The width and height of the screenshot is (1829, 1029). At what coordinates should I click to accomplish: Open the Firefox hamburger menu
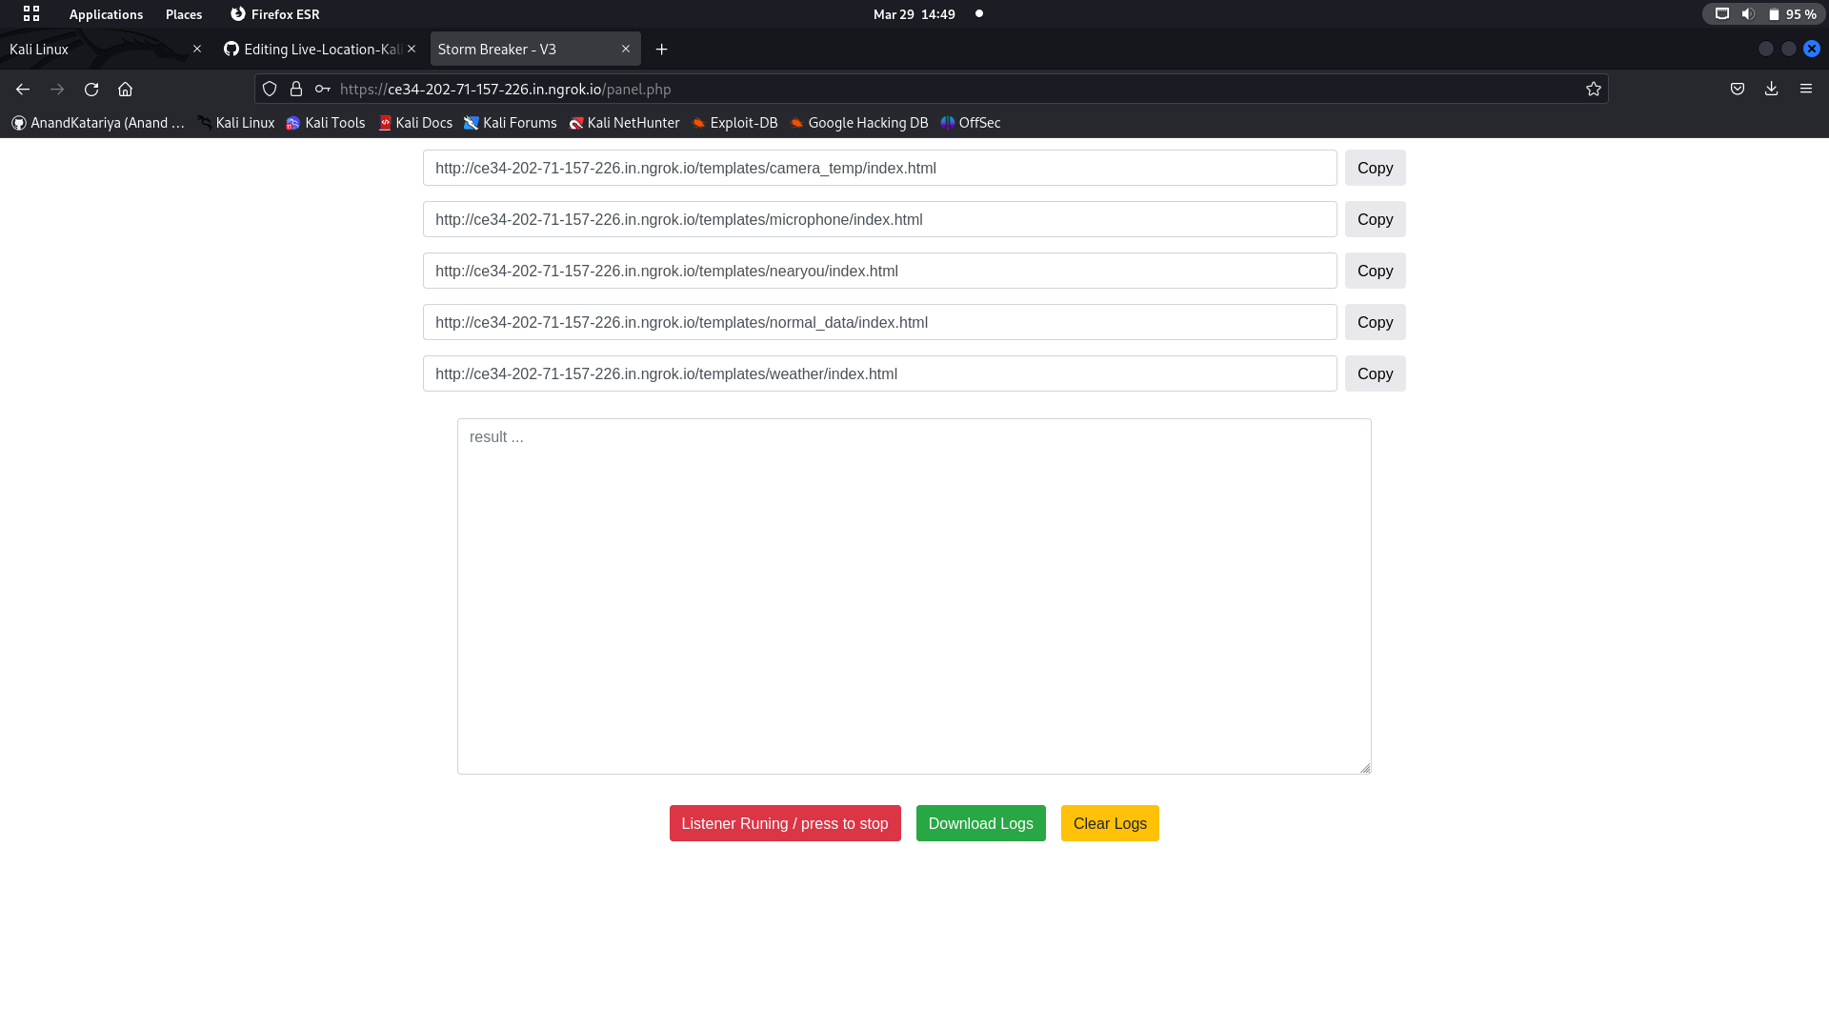click(1805, 89)
